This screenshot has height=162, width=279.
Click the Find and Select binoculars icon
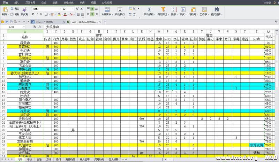(216, 9)
